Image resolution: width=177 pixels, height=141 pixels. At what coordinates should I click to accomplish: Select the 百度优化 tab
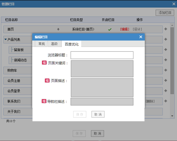point(71,44)
